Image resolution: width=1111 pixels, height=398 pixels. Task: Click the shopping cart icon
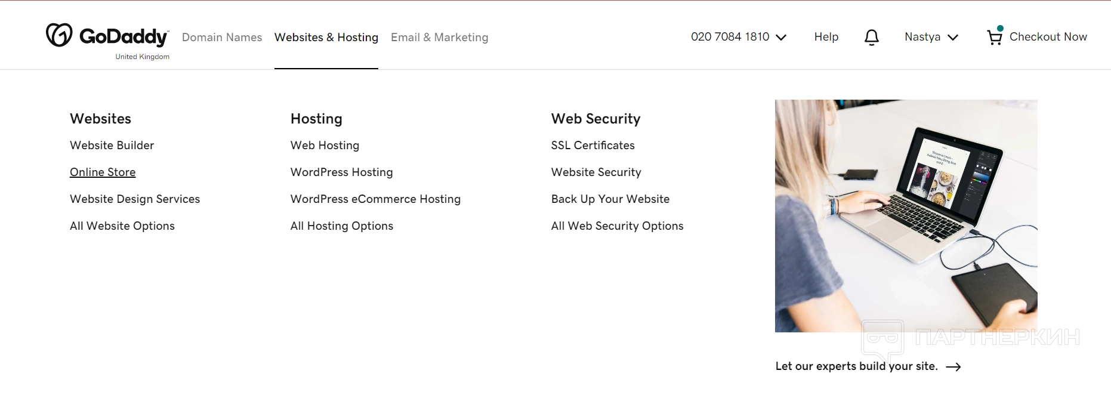click(994, 38)
